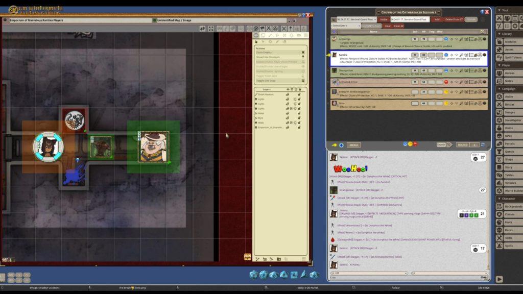523x294 pixels.
Task: Toggle the yellow neutral faction filter
Action: 410,144
